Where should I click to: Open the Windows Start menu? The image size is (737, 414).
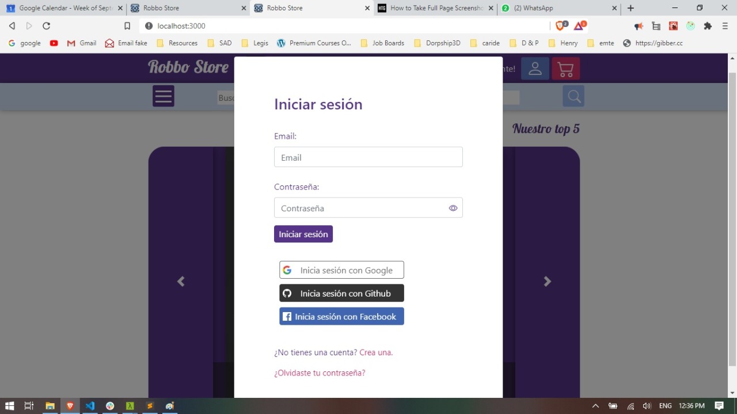(10, 406)
